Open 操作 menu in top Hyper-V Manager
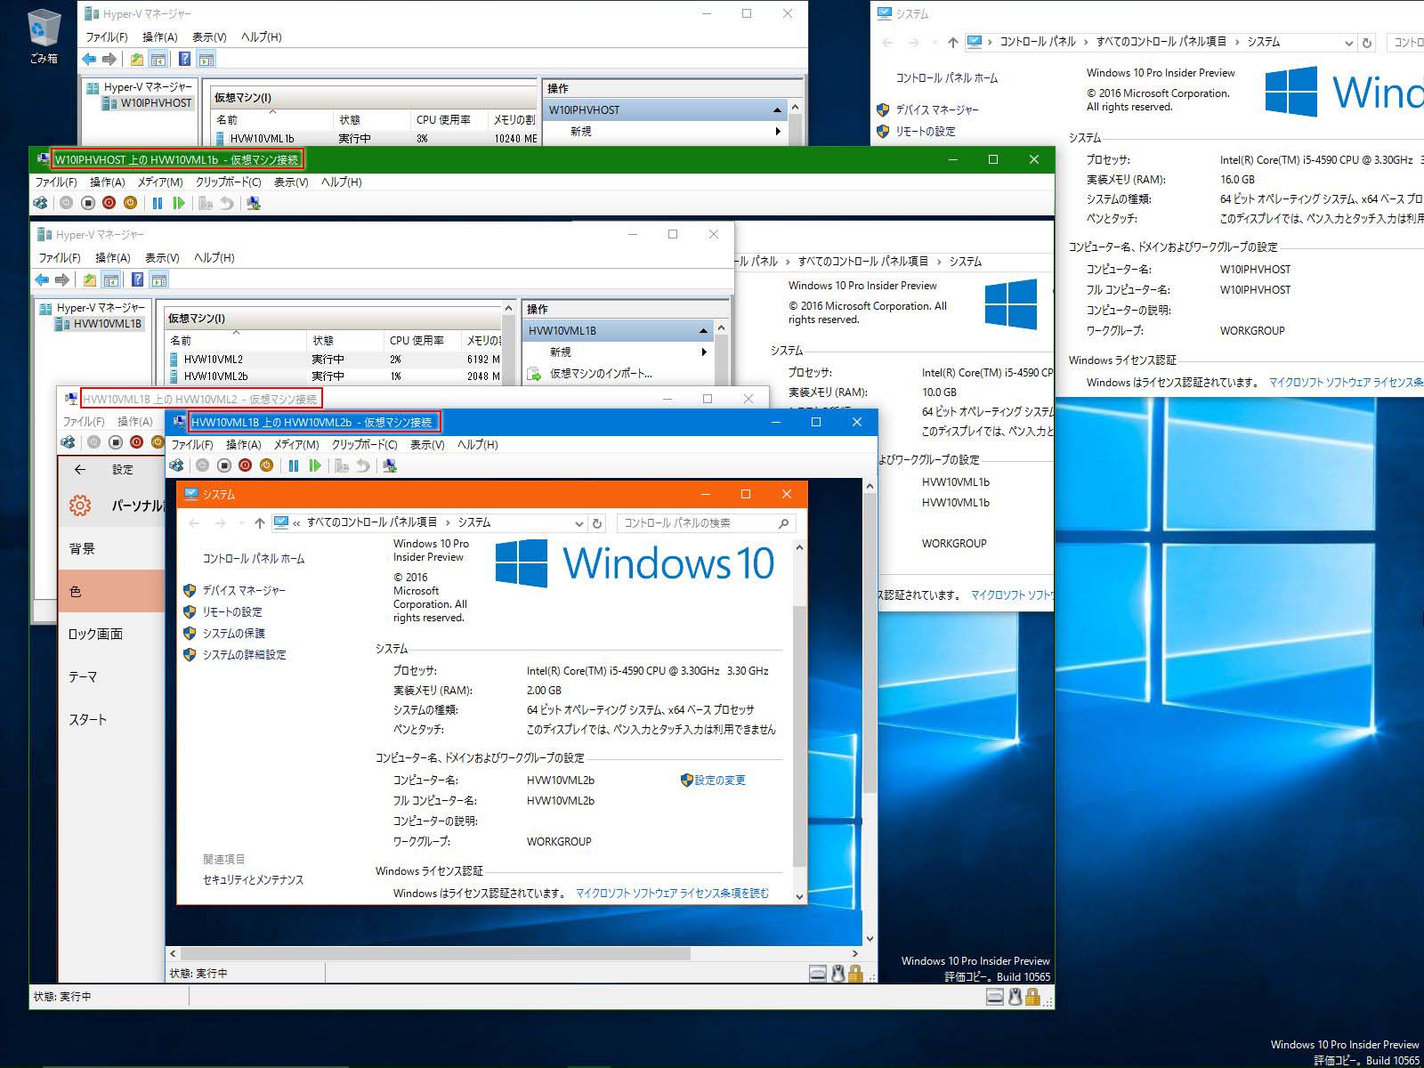The width and height of the screenshot is (1424, 1068). point(160,37)
